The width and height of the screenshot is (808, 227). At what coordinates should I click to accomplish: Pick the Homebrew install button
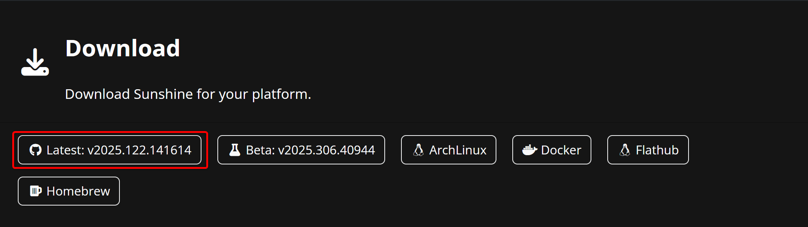[69, 191]
